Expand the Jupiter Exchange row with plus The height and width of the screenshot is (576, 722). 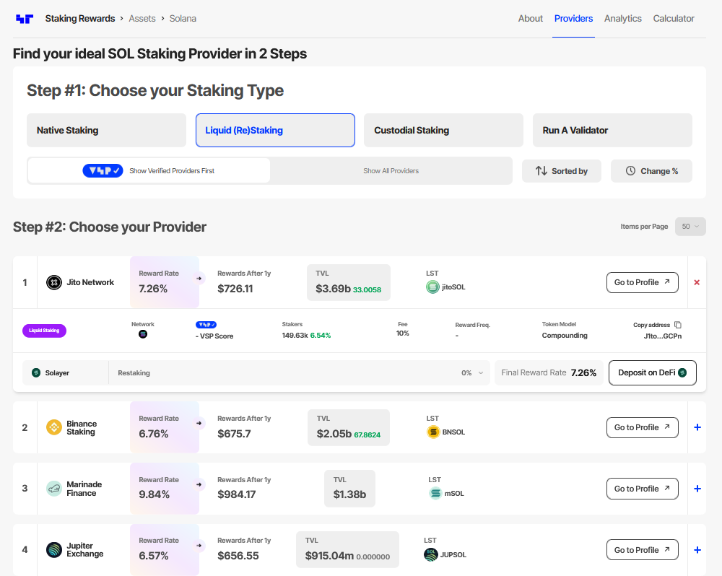point(697,550)
